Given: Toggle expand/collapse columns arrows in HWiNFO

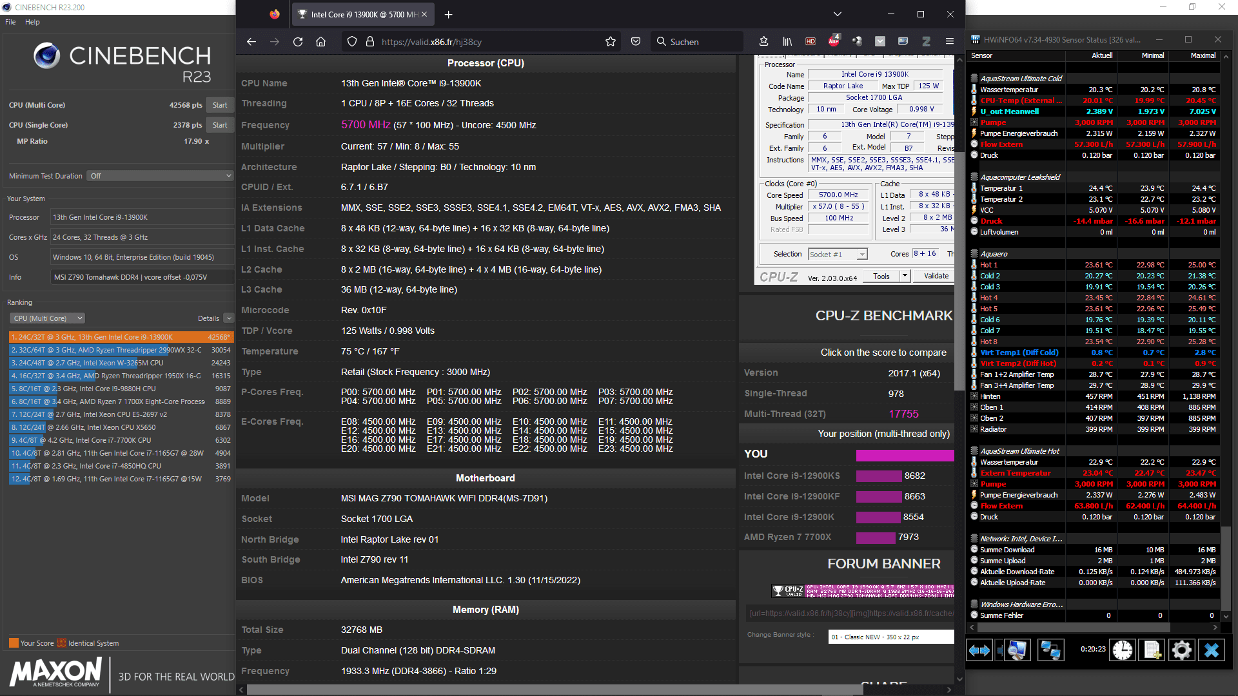Looking at the screenshot, I should [x=979, y=650].
